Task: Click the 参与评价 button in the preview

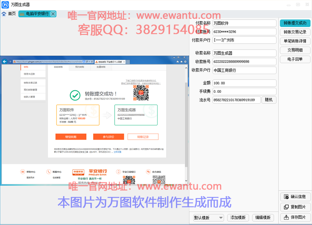Action: [109, 137]
